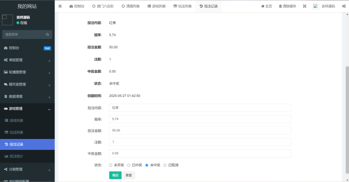
Task: Select the 已中奖 status radio button
Action: tap(129, 165)
